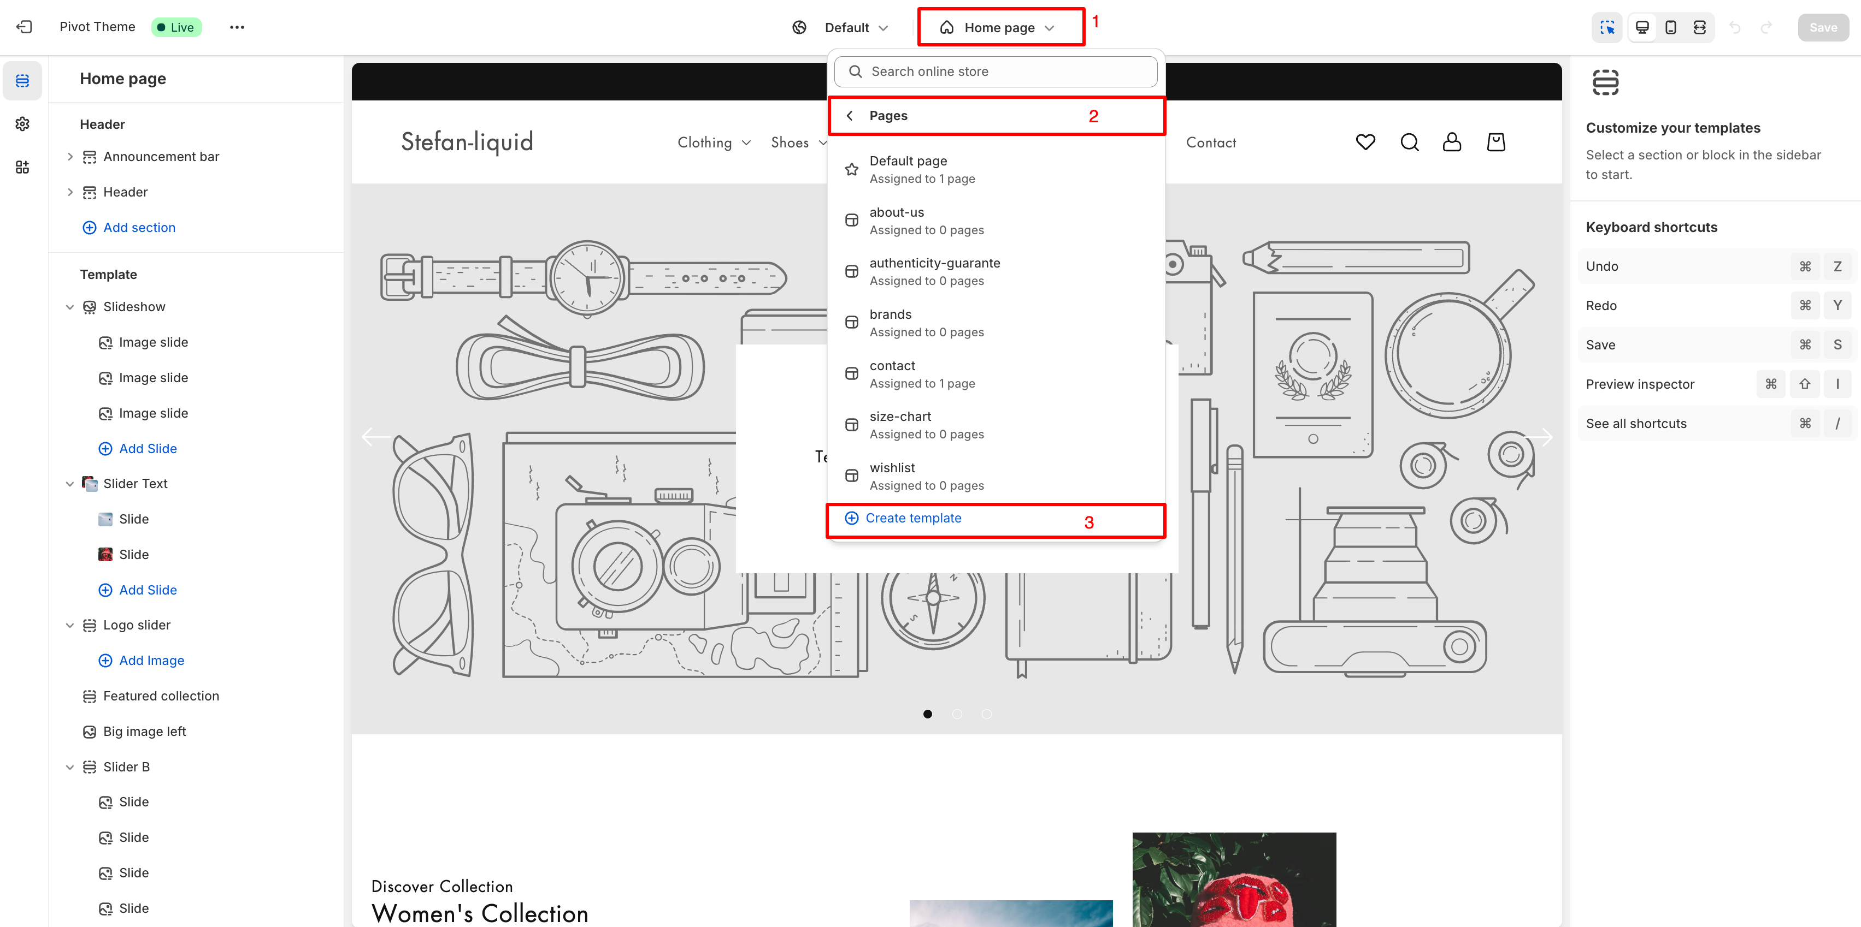Open the app embeds sidebar icon
This screenshot has width=1861, height=927.
22,168
